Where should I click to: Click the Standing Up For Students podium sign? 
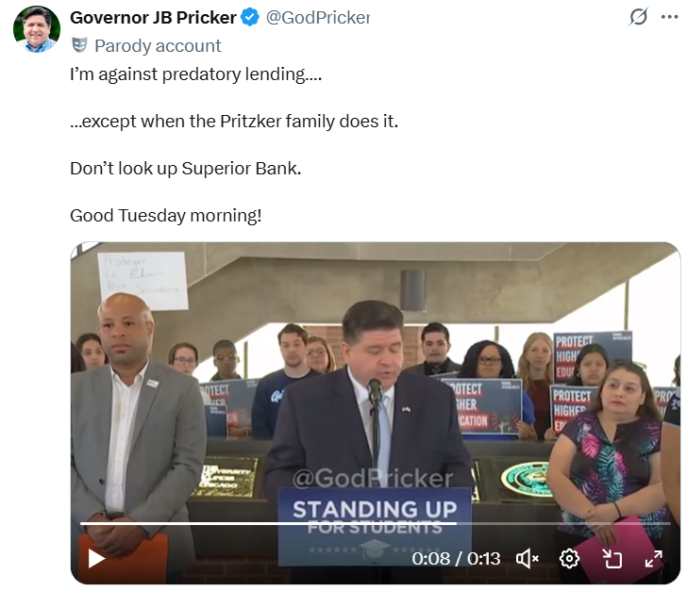pyautogui.click(x=375, y=525)
